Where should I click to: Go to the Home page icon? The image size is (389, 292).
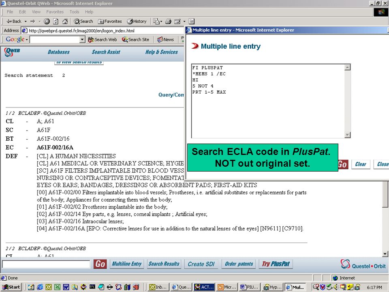pyautogui.click(x=65, y=21)
